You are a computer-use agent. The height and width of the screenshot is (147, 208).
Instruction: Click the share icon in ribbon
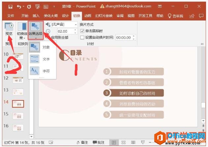click(192, 16)
